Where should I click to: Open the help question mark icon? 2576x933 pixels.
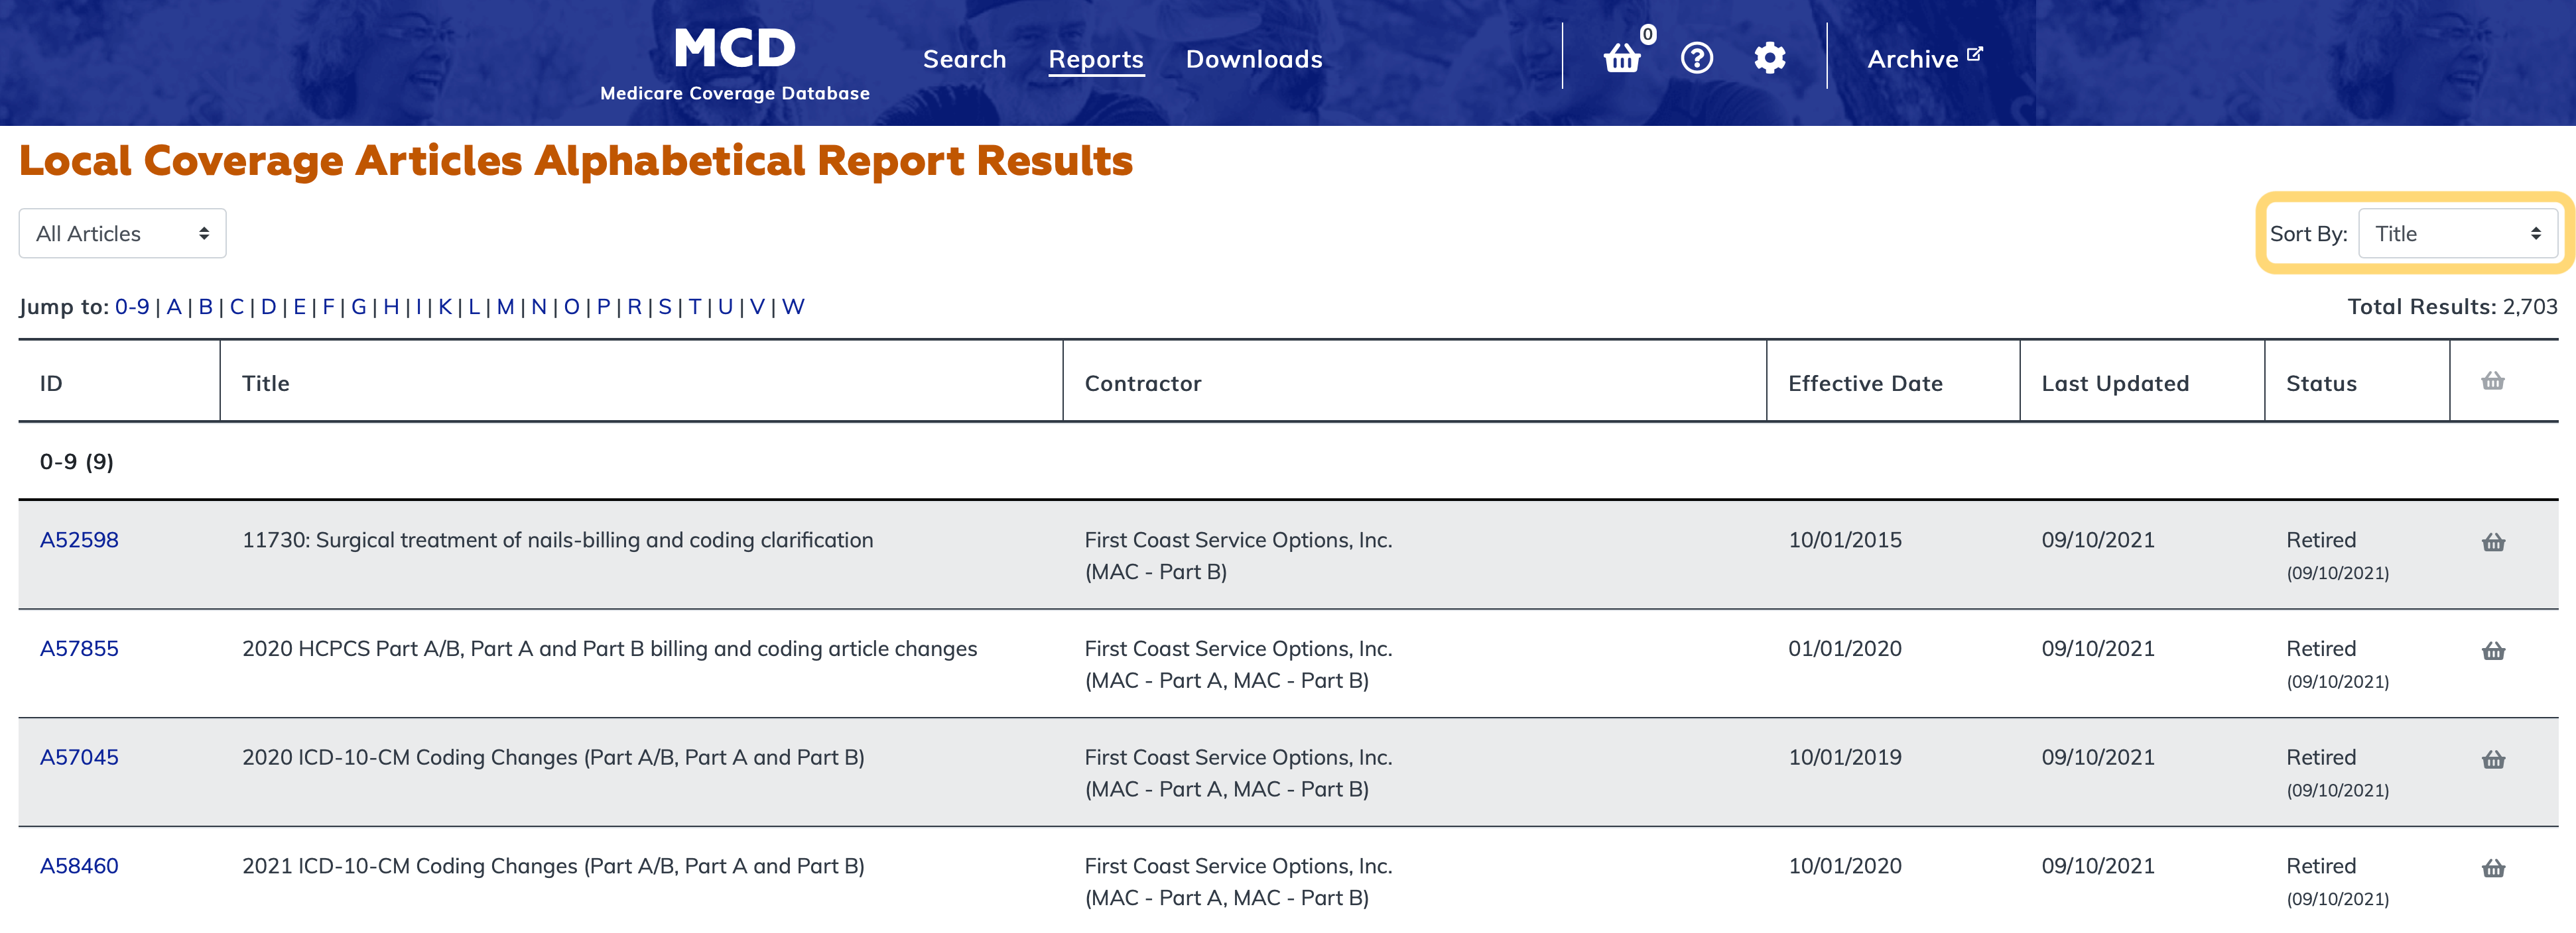coord(1696,59)
